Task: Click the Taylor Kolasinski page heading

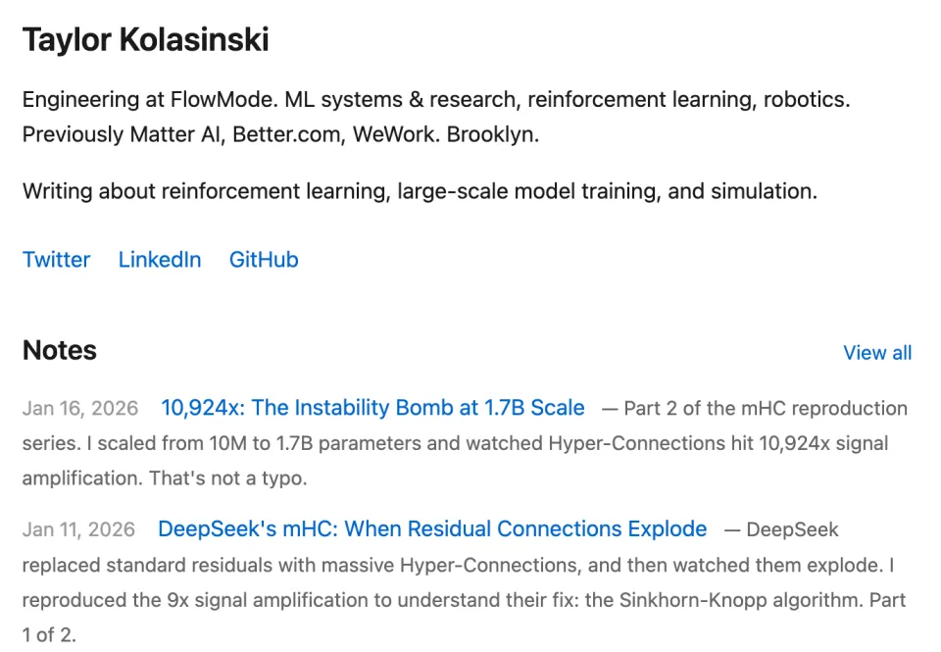Action: [x=145, y=40]
